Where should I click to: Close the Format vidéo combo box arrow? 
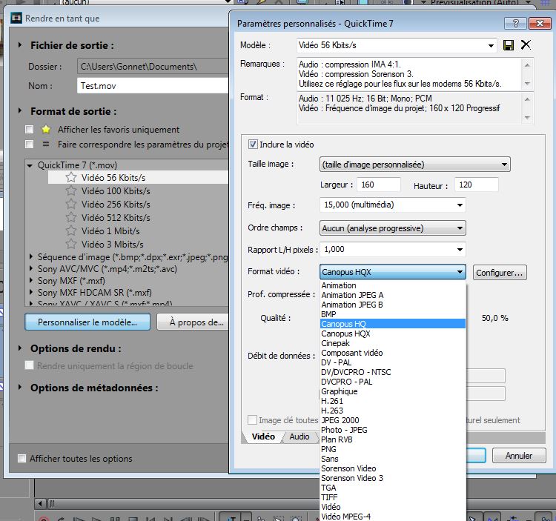460,272
